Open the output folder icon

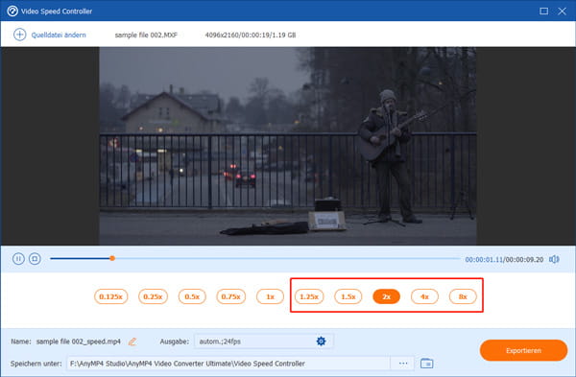point(426,364)
